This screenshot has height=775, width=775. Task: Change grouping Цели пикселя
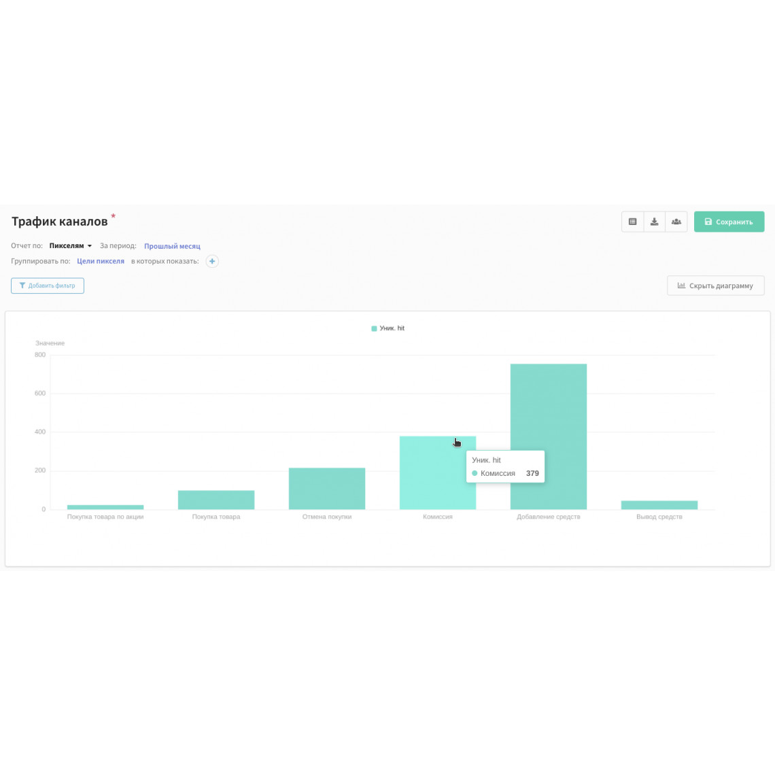coord(101,261)
